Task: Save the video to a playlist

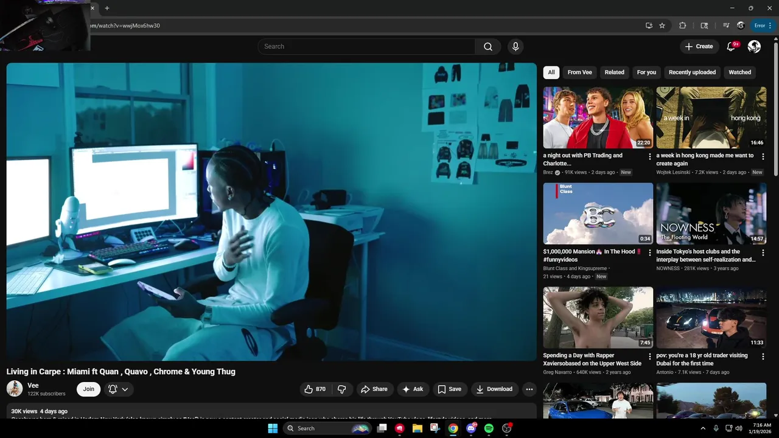Action: (450, 389)
